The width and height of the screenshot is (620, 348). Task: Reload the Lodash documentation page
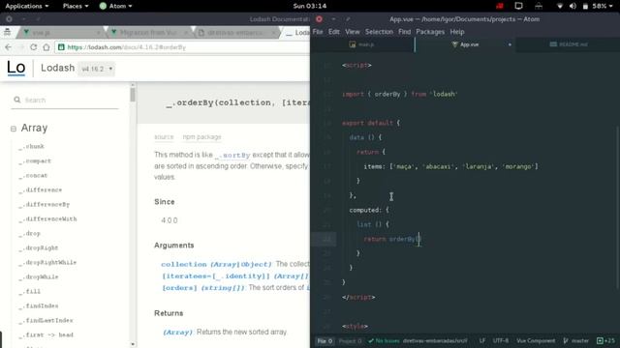(x=34, y=47)
